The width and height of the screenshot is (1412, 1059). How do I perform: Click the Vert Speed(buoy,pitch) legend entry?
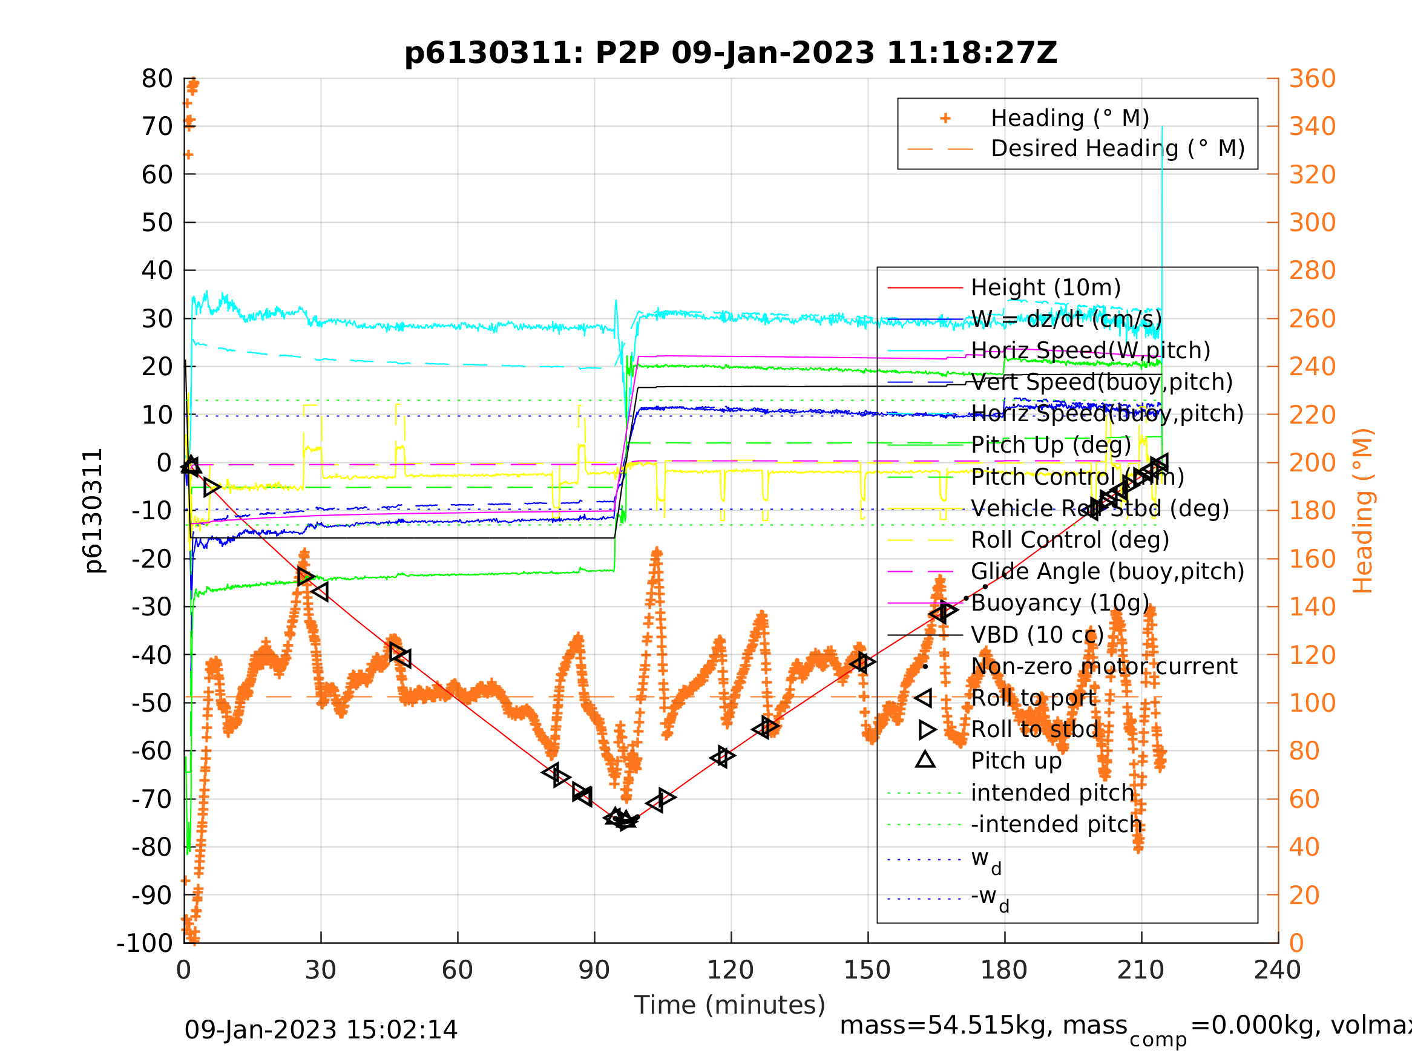(x=1102, y=382)
